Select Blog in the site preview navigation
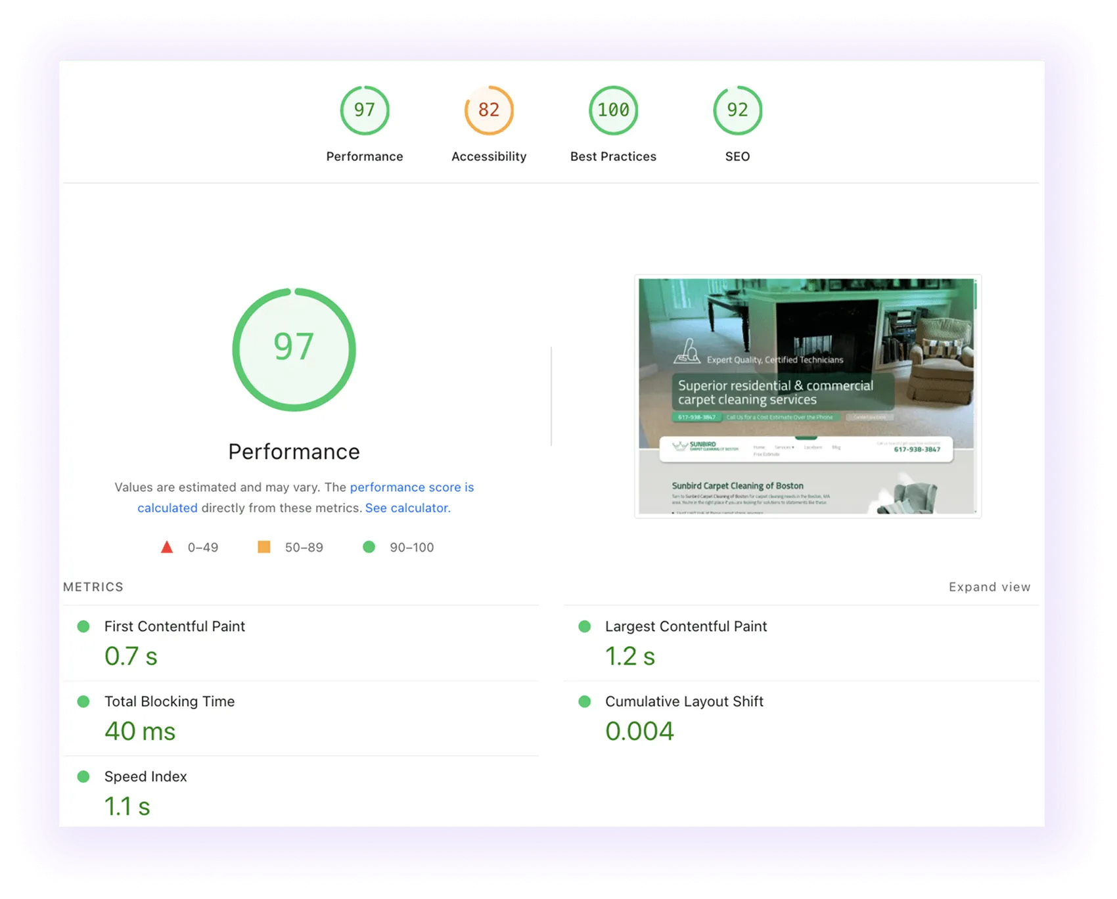1117x899 pixels. pos(836,447)
